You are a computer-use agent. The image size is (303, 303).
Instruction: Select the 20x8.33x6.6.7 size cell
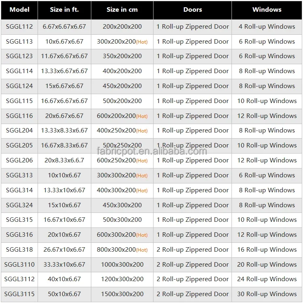pos(64,160)
